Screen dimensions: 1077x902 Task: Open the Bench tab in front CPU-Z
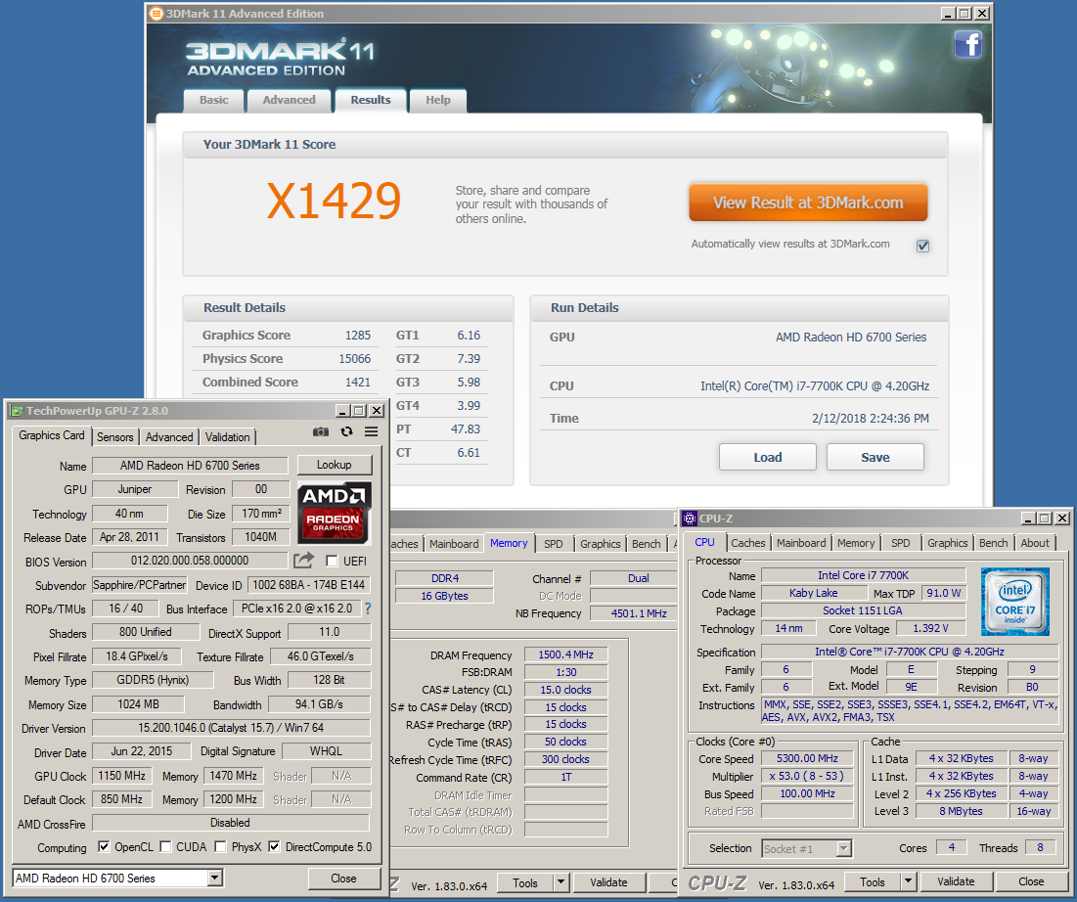(x=993, y=543)
